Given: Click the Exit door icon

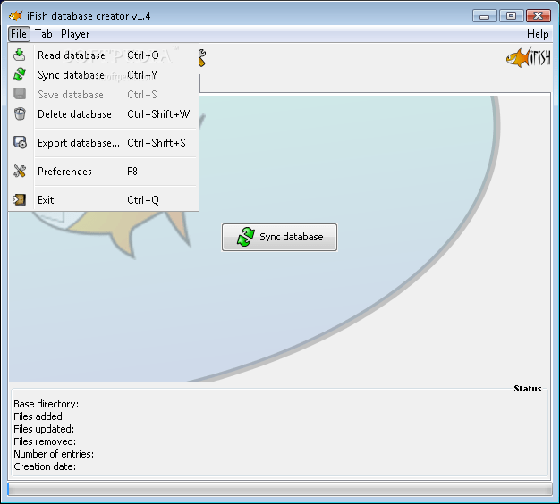Looking at the screenshot, I should pos(20,199).
